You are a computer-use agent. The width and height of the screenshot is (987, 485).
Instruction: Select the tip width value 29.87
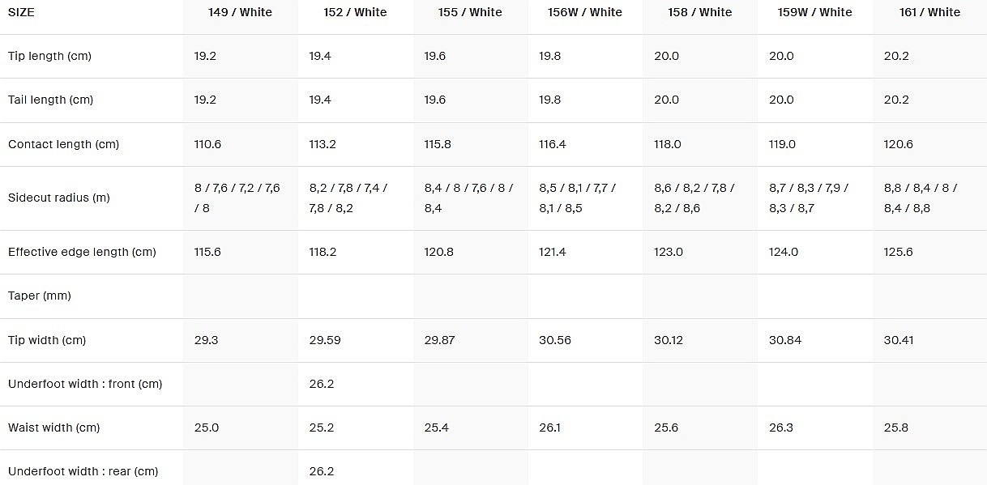(440, 340)
